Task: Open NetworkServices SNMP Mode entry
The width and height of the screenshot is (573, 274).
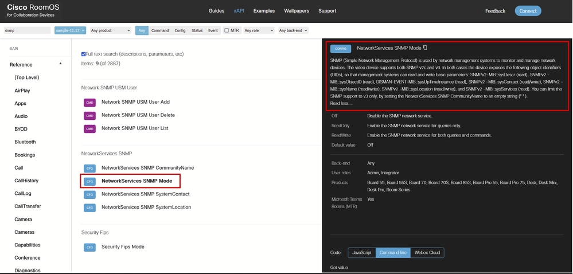Action: pos(137,181)
